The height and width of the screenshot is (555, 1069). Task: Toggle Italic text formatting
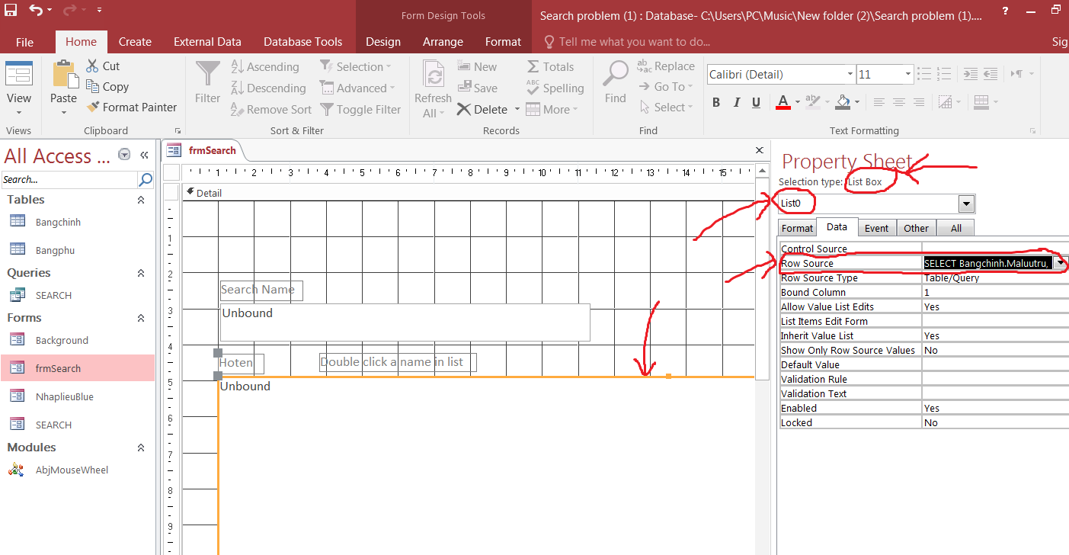(737, 102)
